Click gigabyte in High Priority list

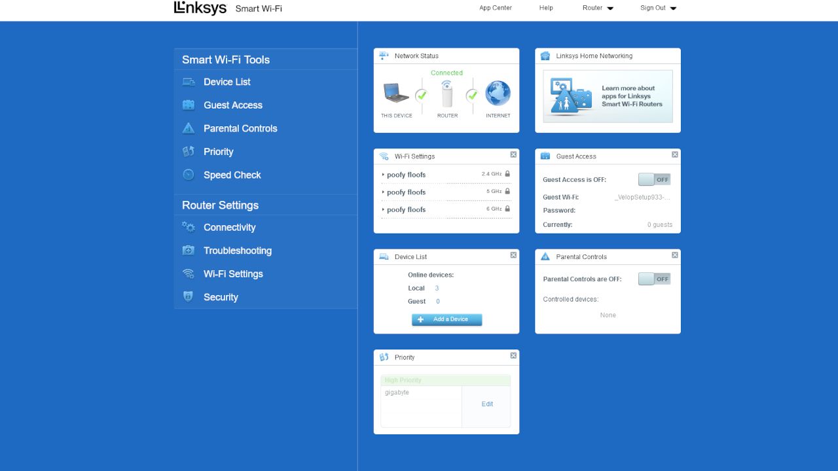[x=397, y=392]
